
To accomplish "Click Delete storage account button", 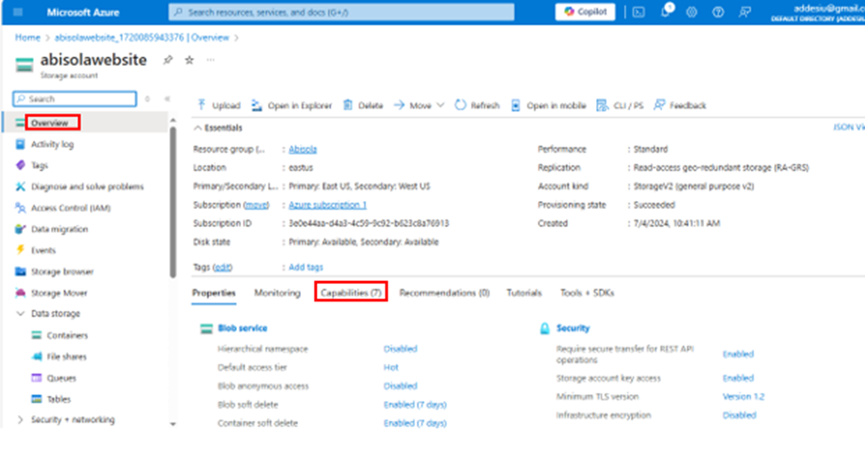I will [363, 105].
